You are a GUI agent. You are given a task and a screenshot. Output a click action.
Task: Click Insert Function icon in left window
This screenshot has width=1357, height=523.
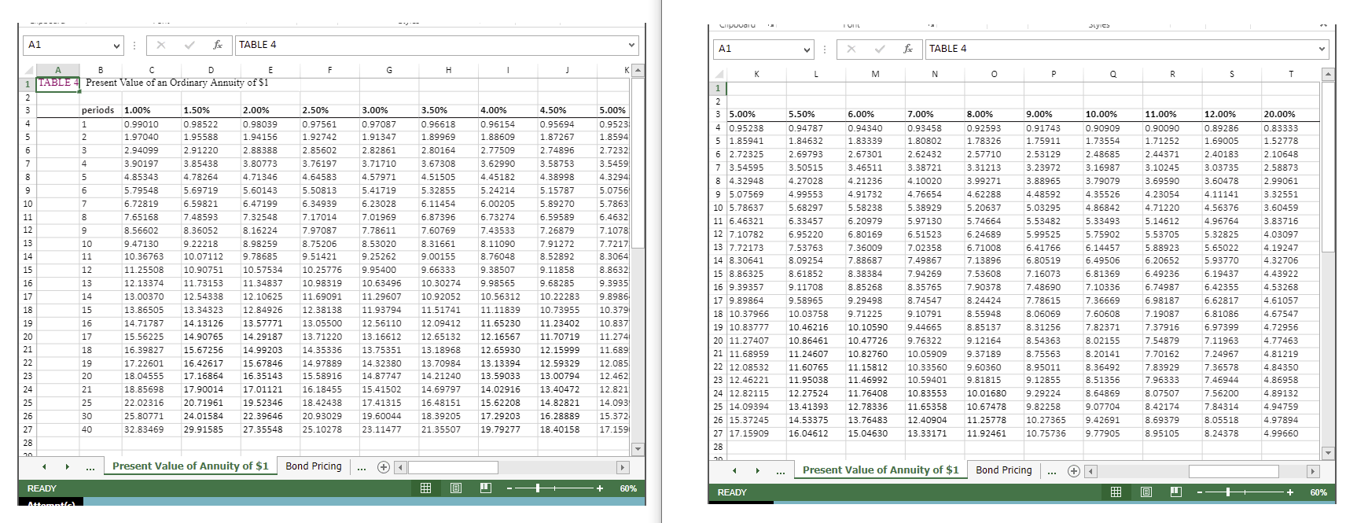[x=218, y=45]
